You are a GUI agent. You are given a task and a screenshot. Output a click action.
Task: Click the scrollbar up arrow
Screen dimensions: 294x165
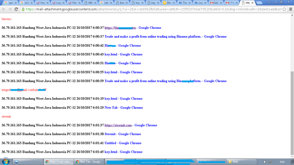click(292, 15)
